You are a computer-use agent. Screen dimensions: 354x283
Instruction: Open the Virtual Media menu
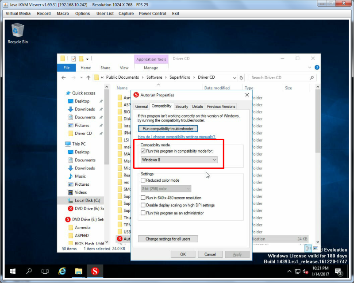(x=18, y=14)
